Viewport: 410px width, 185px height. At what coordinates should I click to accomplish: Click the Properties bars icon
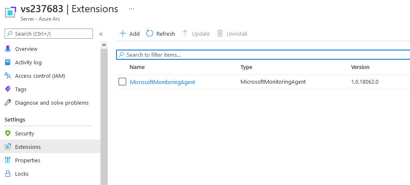pyautogui.click(x=8, y=160)
